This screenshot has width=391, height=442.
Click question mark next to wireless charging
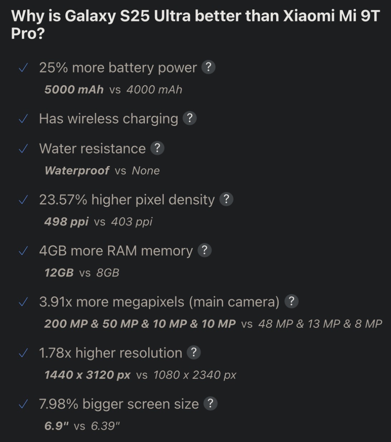pos(190,118)
